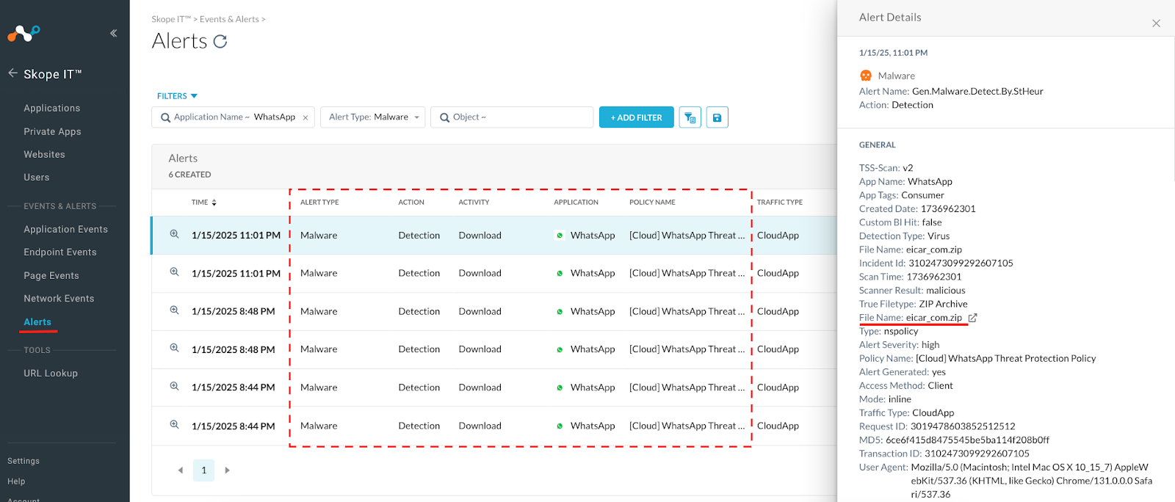Open Settings in the sidebar
Viewport: 1175px width, 502px height.
click(x=23, y=461)
